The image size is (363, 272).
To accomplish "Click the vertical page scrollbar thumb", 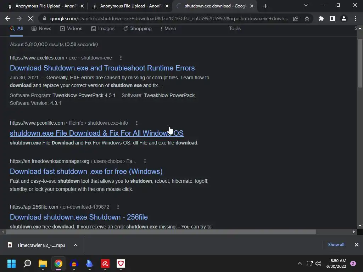I will coord(360,63).
